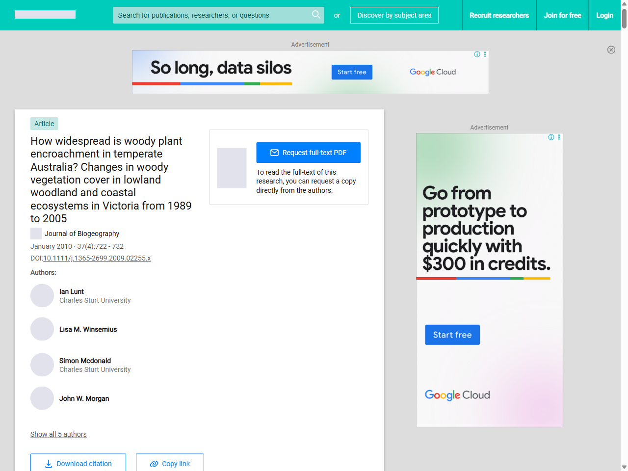This screenshot has height=471, width=628.
Task: Open the Recruit researchers menu item
Action: (499, 15)
